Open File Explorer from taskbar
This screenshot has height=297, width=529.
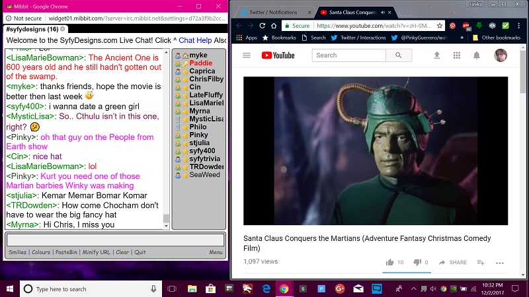click(192, 289)
